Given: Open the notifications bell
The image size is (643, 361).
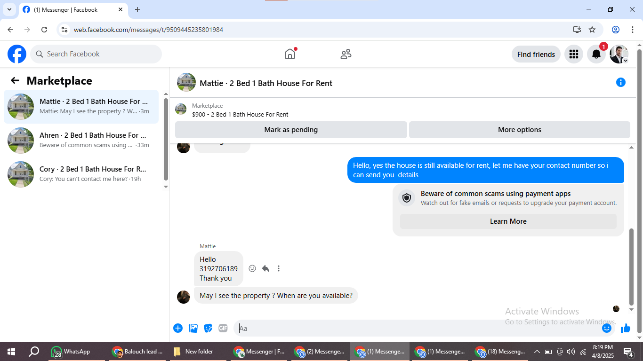Looking at the screenshot, I should coord(596,54).
